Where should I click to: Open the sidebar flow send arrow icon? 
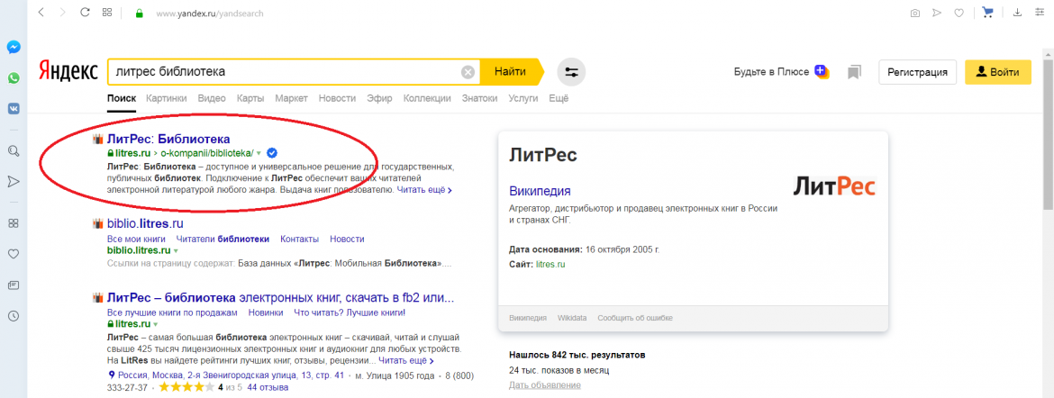pos(14,181)
